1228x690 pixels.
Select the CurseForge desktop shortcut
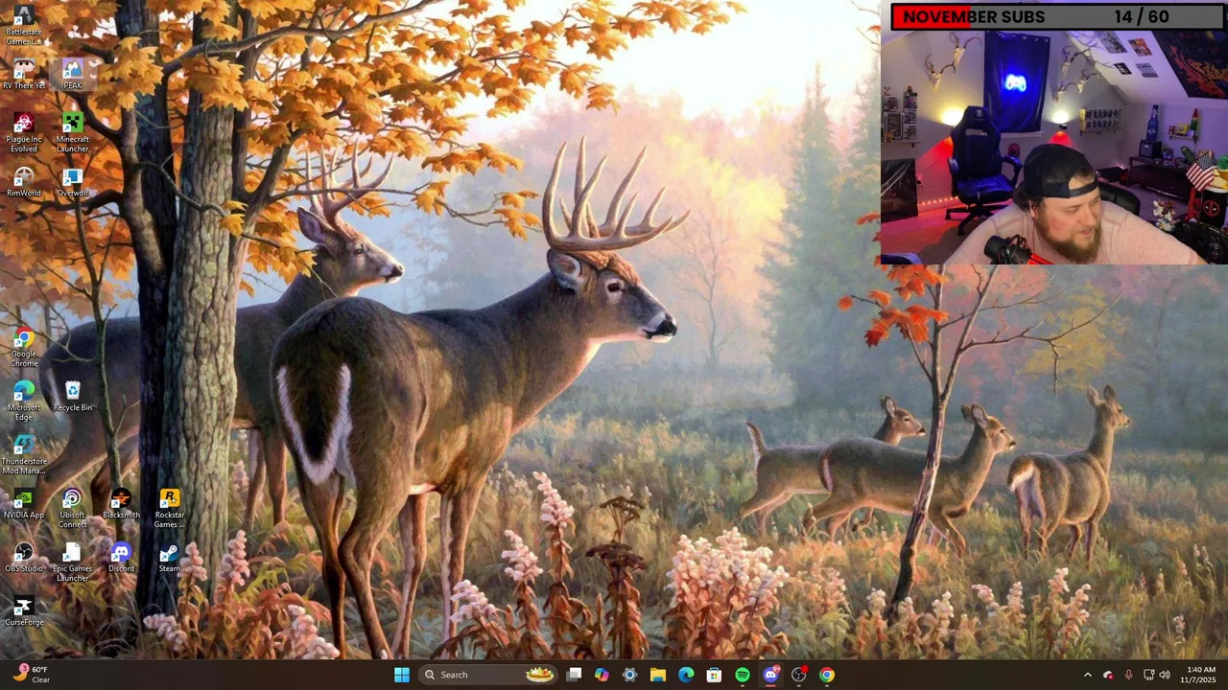(24, 611)
